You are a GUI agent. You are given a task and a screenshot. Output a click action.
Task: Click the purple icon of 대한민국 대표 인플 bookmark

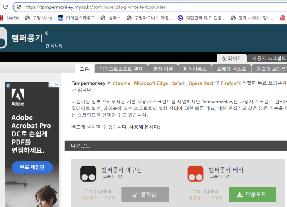pyautogui.click(x=180, y=18)
